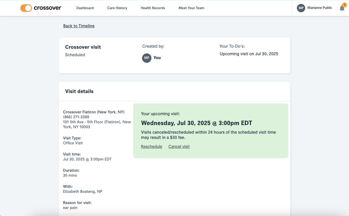Viewport: 349px width, 216px height.
Task: Click the Visit details heading
Action: tap(79, 91)
